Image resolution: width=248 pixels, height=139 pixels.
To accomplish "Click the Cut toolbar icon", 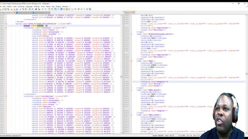I will coord(20,9).
